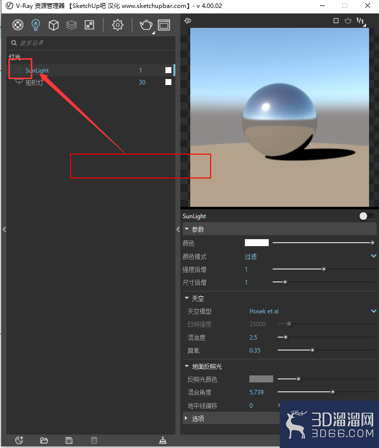
Task: Open the import asset folder icon
Action: click(44, 440)
